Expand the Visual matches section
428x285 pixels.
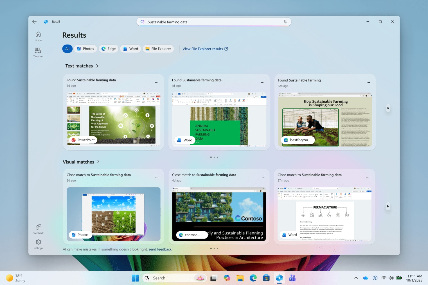pyautogui.click(x=81, y=162)
